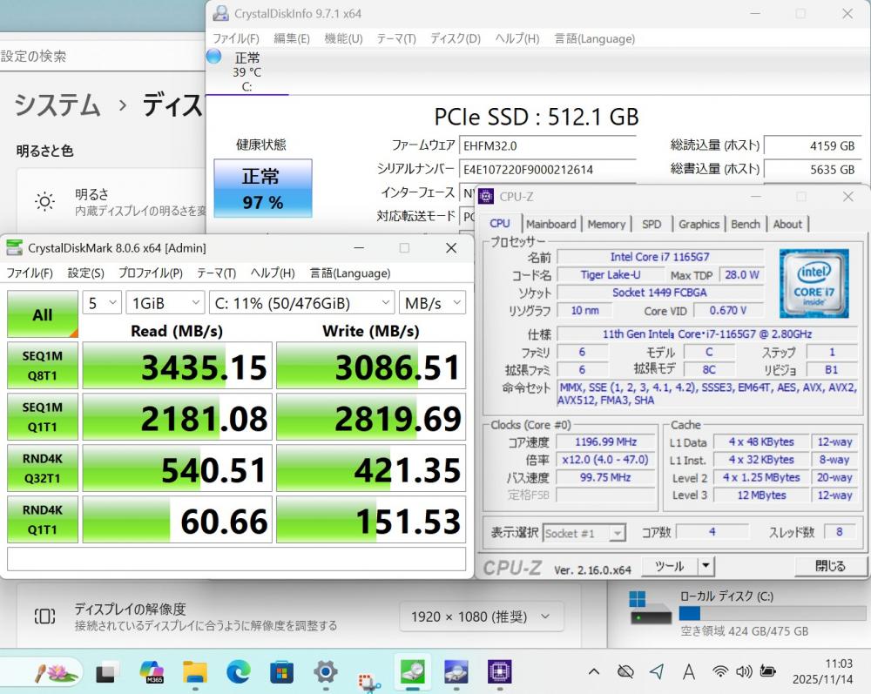871x694 pixels.
Task: Open プロファイル(P) menu in CrystalDiskMark
Action: [x=150, y=273]
